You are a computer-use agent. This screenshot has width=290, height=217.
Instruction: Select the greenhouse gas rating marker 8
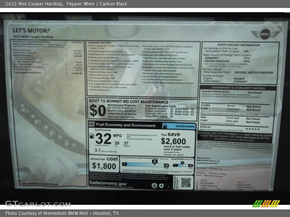pos(154,162)
